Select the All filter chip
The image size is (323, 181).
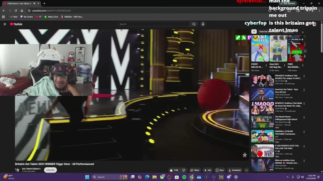(x=254, y=32)
